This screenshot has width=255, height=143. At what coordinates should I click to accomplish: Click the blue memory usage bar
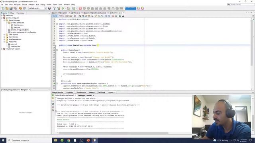[131, 8]
